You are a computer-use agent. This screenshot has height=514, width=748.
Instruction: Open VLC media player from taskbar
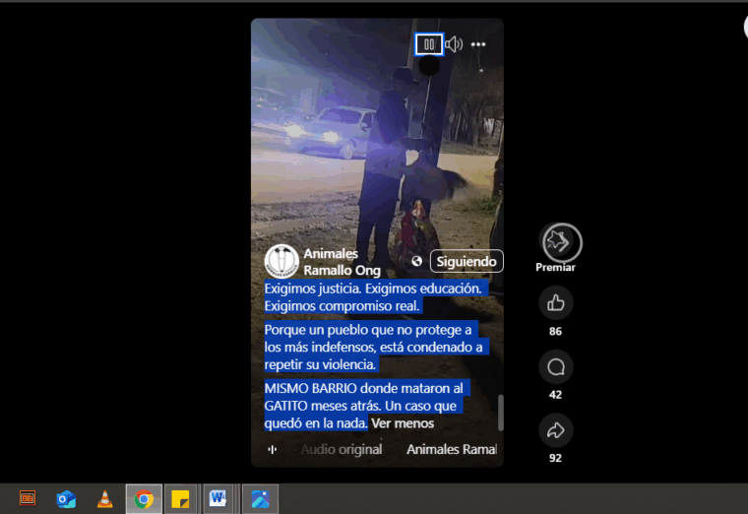105,499
